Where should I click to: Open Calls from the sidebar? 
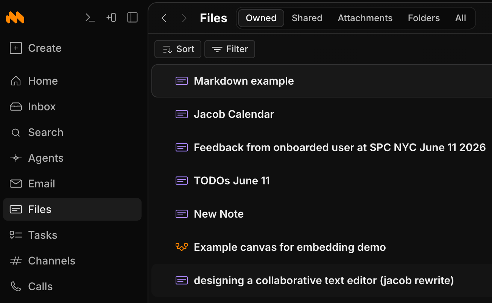(x=72, y=286)
